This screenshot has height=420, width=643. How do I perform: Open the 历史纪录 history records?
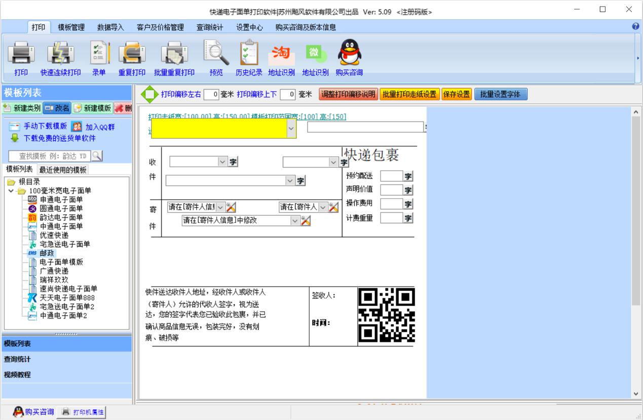[x=249, y=53]
